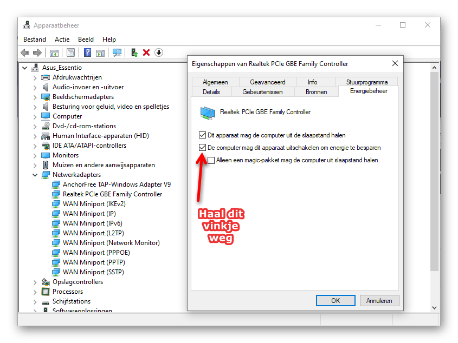The width and height of the screenshot is (458, 343).
Task: Open the Actie menu
Action: pyautogui.click(x=62, y=39)
